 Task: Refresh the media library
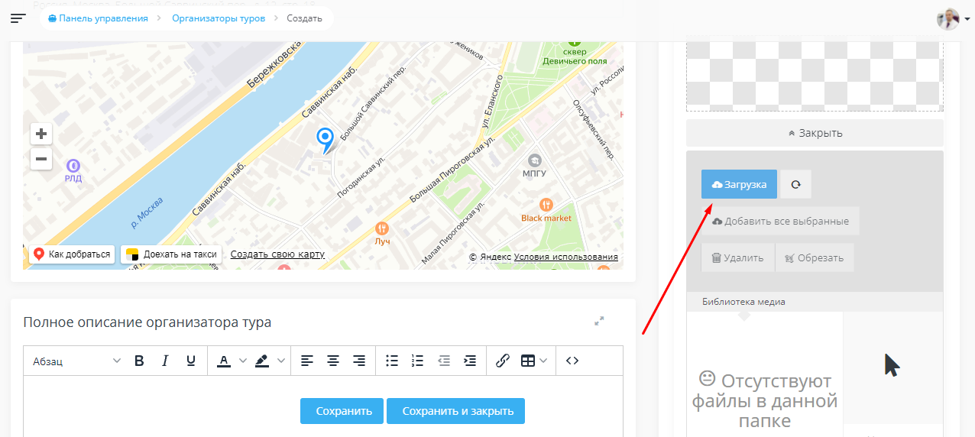795,185
